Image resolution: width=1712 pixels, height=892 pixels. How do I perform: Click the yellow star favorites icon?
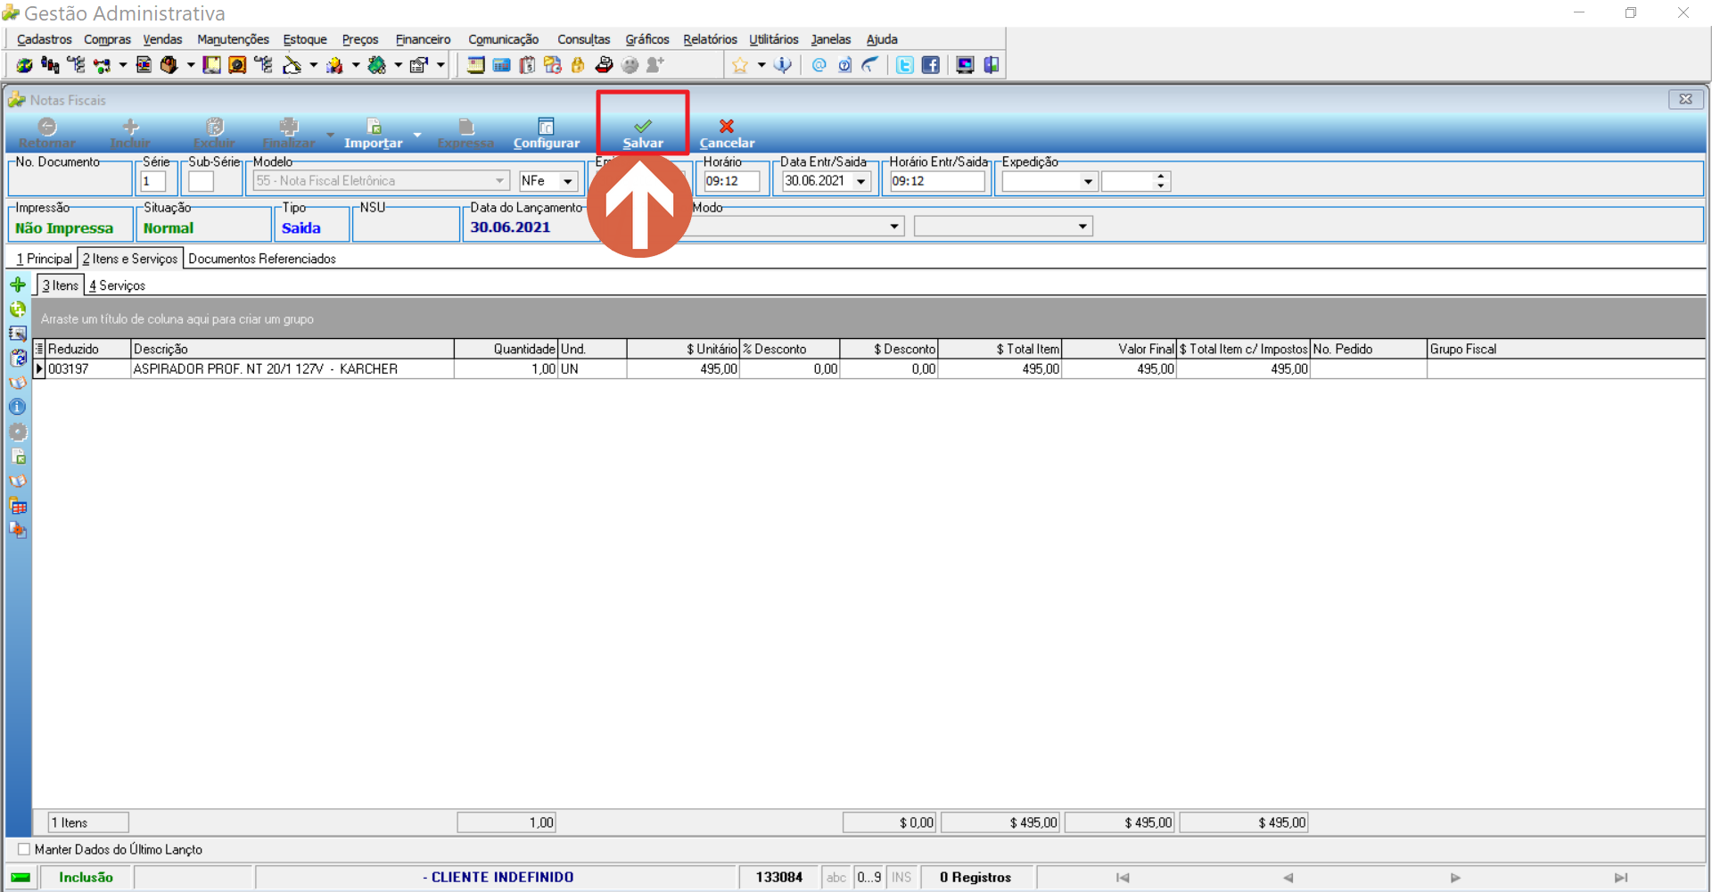(739, 64)
